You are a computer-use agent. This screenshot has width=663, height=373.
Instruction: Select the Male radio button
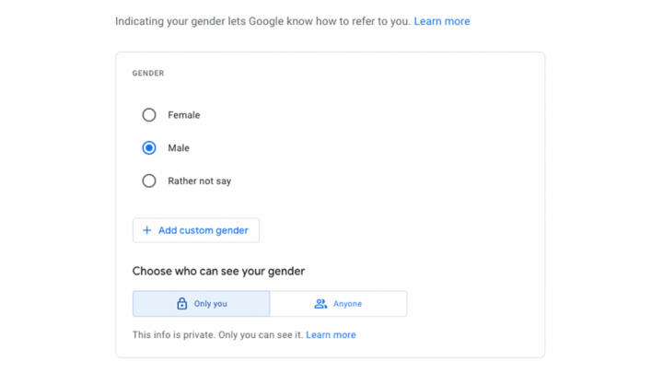(149, 148)
